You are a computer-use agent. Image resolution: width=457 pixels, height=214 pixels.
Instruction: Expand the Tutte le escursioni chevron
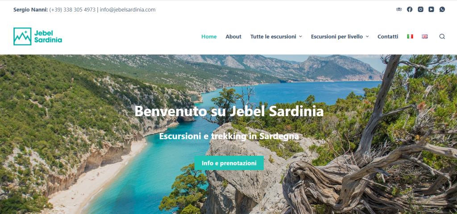point(300,36)
